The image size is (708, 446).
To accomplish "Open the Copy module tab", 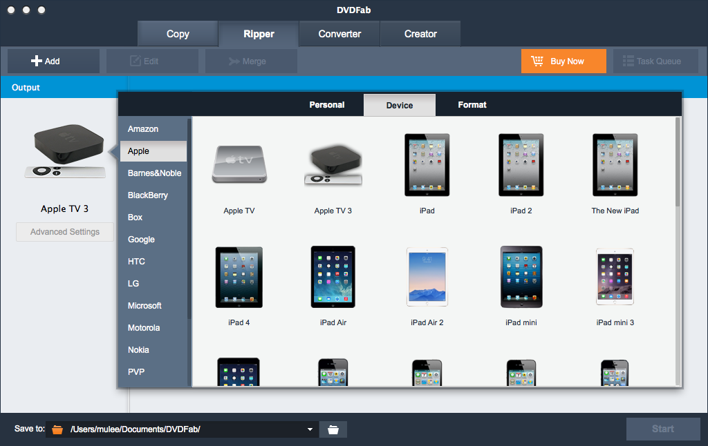I will click(x=178, y=34).
